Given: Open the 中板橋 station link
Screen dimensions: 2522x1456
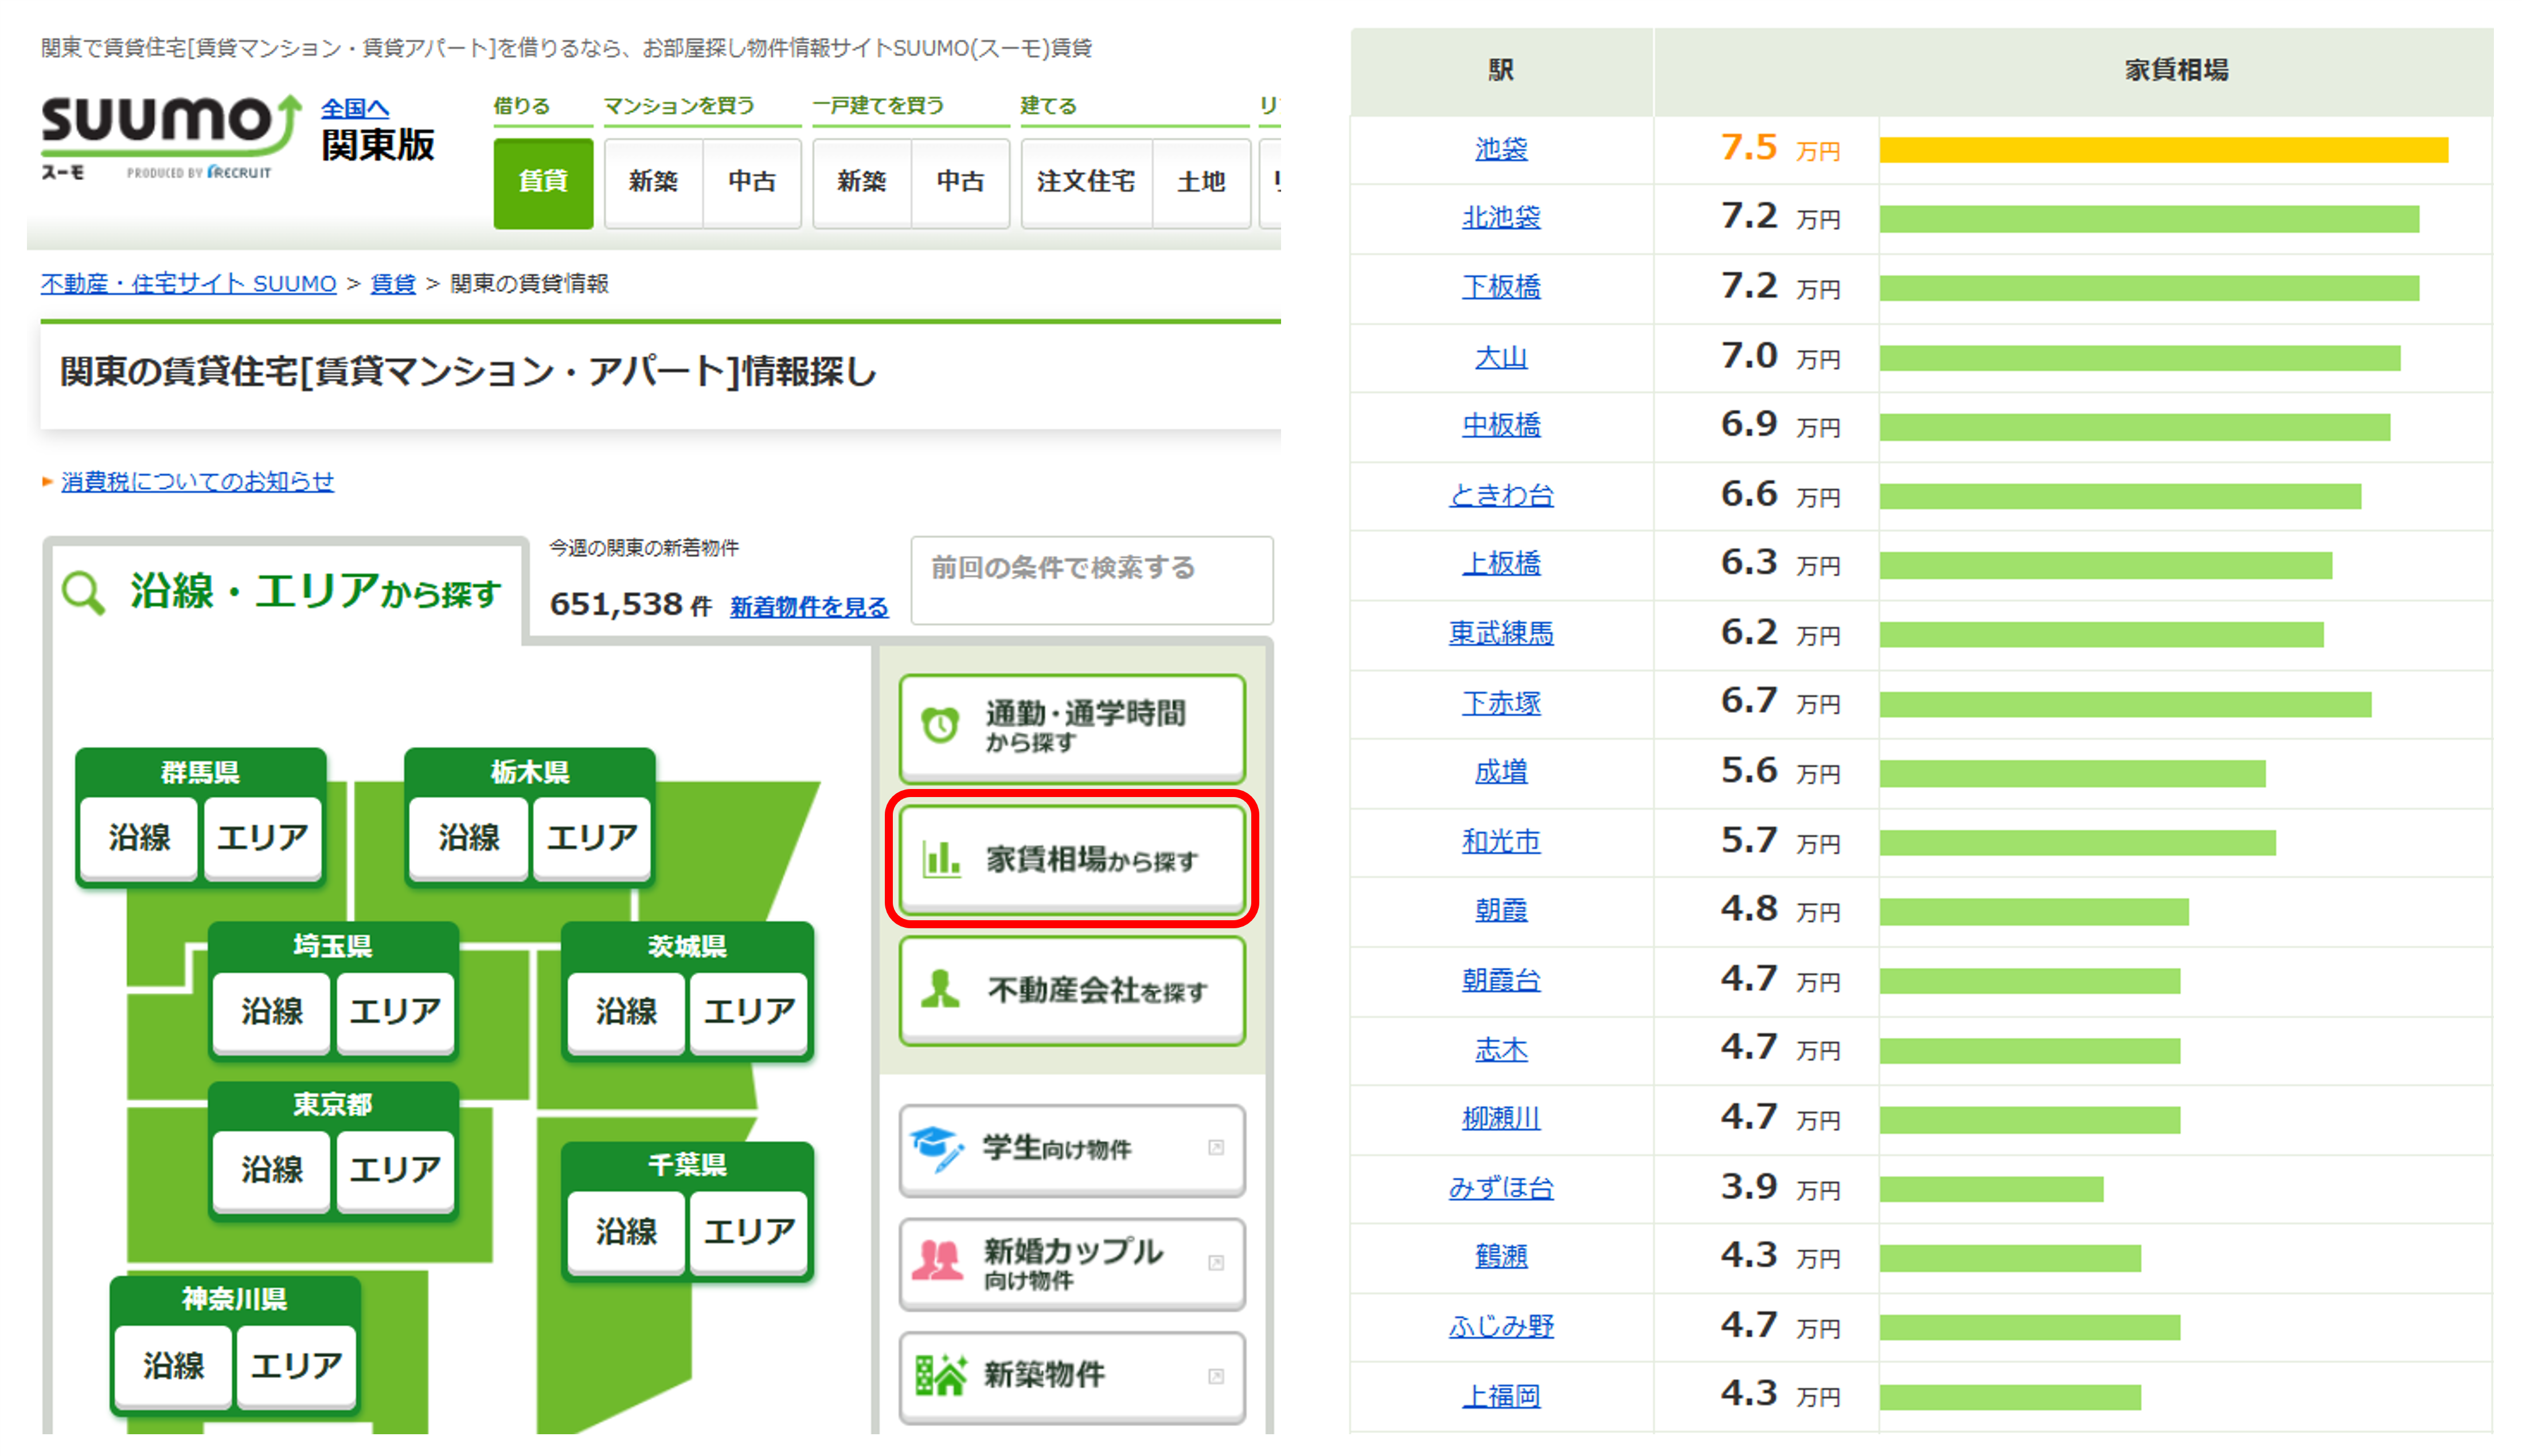Looking at the screenshot, I should pos(1500,426).
